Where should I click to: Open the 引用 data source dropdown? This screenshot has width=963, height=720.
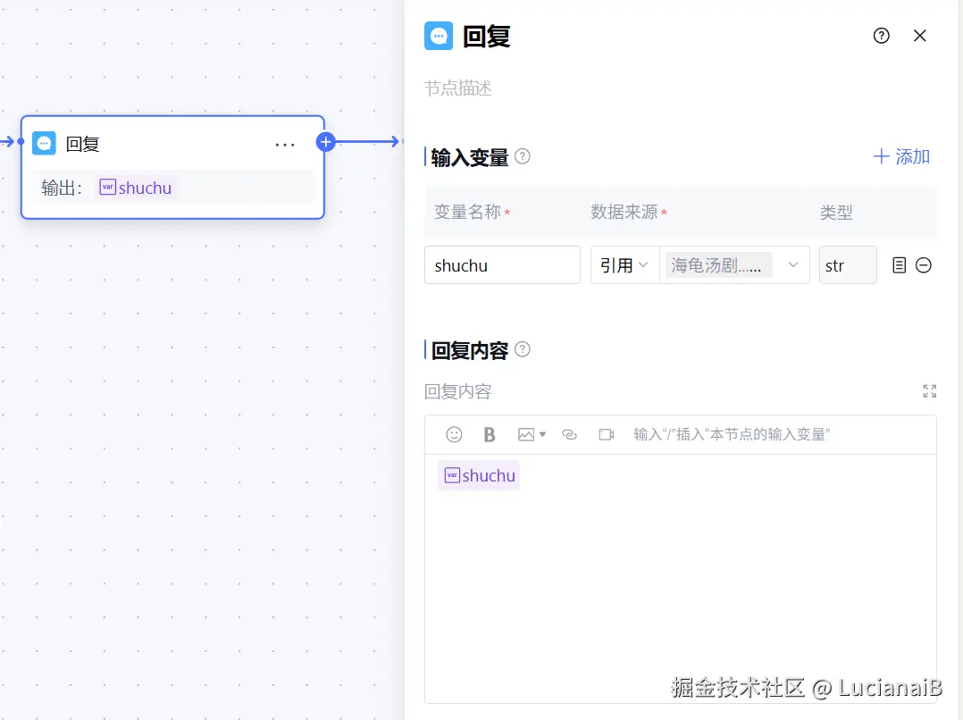point(624,264)
